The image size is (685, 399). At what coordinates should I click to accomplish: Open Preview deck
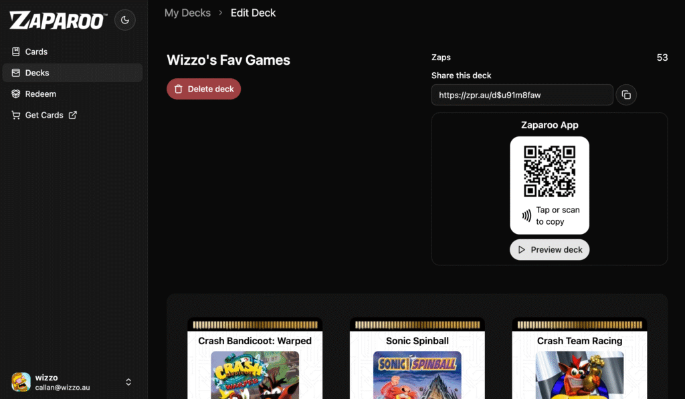550,250
